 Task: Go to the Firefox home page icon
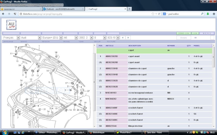(214, 14)
